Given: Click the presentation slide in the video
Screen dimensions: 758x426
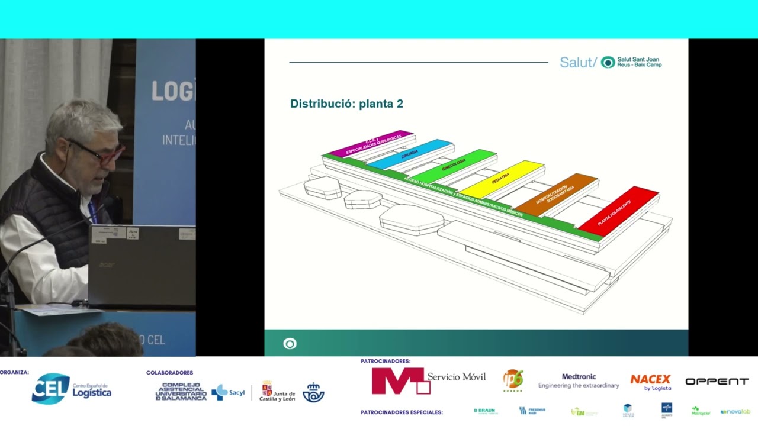Looking at the screenshot, I should (x=476, y=198).
